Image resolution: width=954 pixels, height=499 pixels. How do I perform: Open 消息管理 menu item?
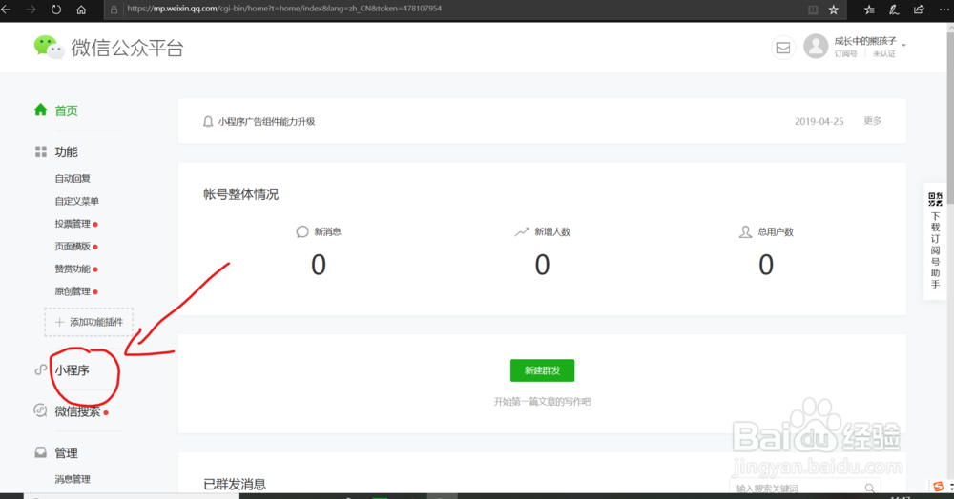click(73, 479)
